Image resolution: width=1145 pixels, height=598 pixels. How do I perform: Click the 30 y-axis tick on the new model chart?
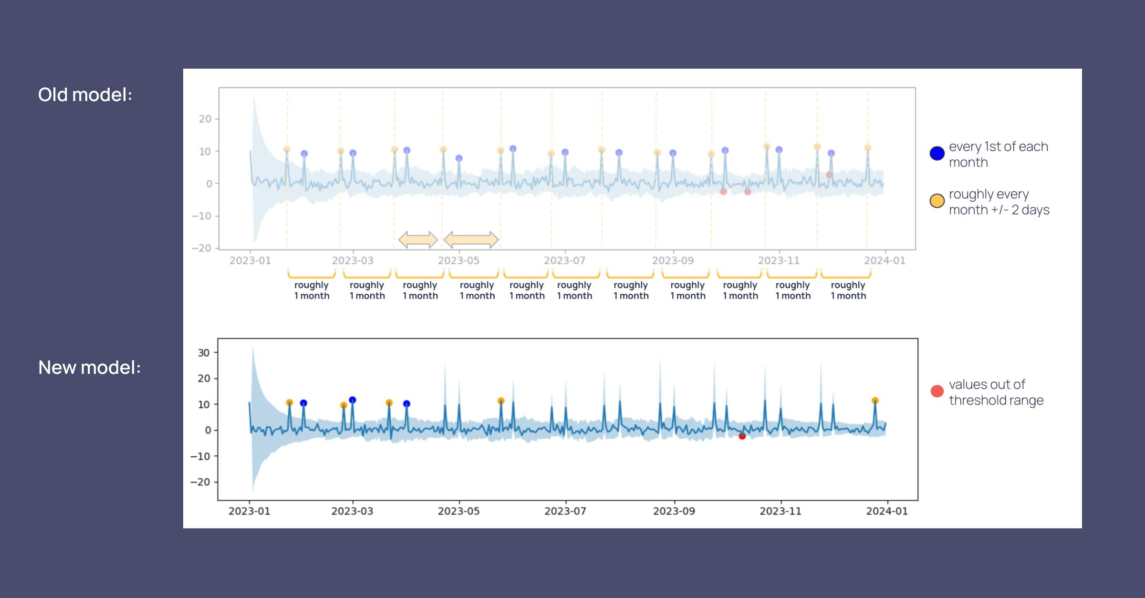[204, 352]
